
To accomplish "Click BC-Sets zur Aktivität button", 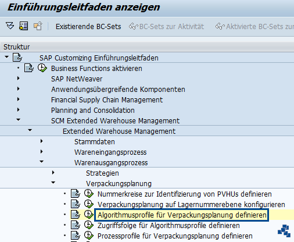I will (x=167, y=26).
